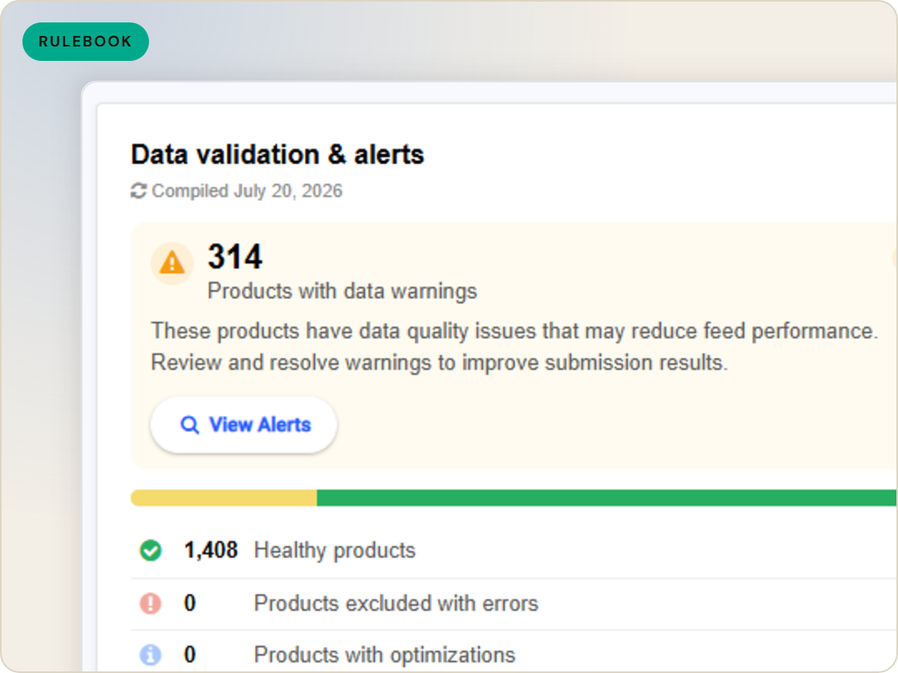Open the View Alerts button

coord(244,425)
